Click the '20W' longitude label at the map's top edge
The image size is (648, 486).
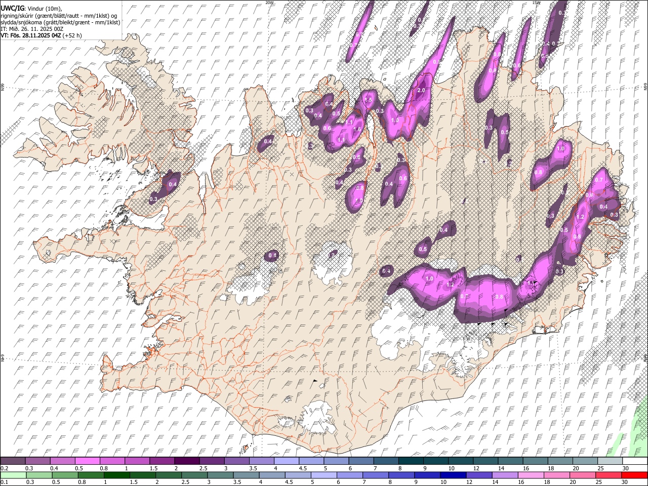[269, 3]
